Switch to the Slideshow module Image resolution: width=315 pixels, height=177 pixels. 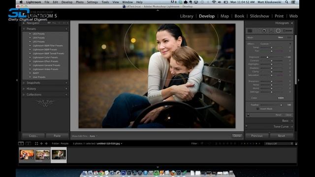(x=259, y=16)
